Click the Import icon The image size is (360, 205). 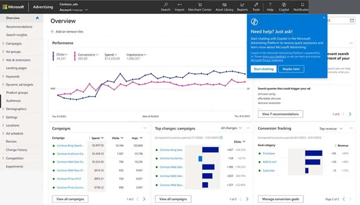pos(179,7)
